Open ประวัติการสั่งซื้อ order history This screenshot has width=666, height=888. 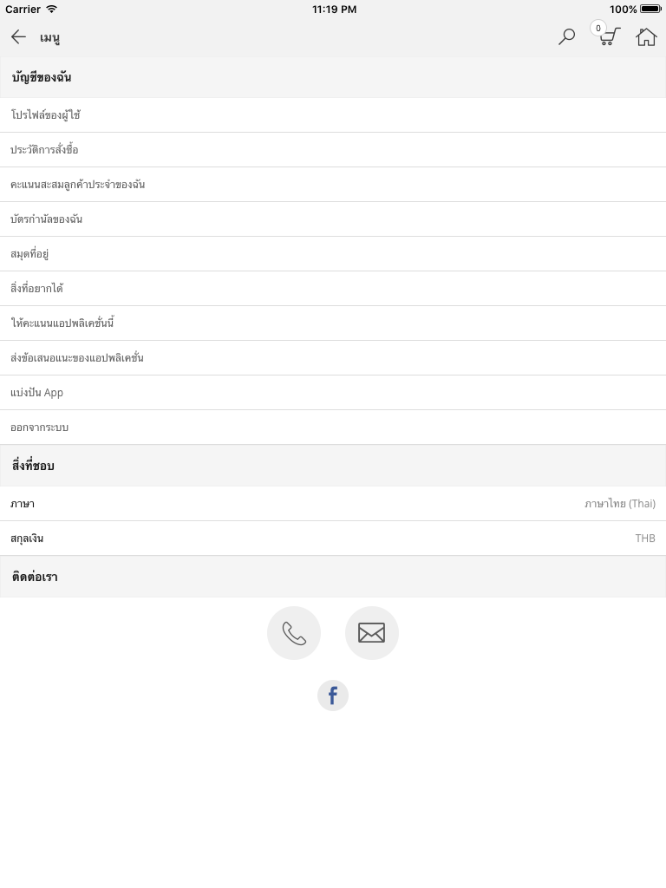point(333,150)
